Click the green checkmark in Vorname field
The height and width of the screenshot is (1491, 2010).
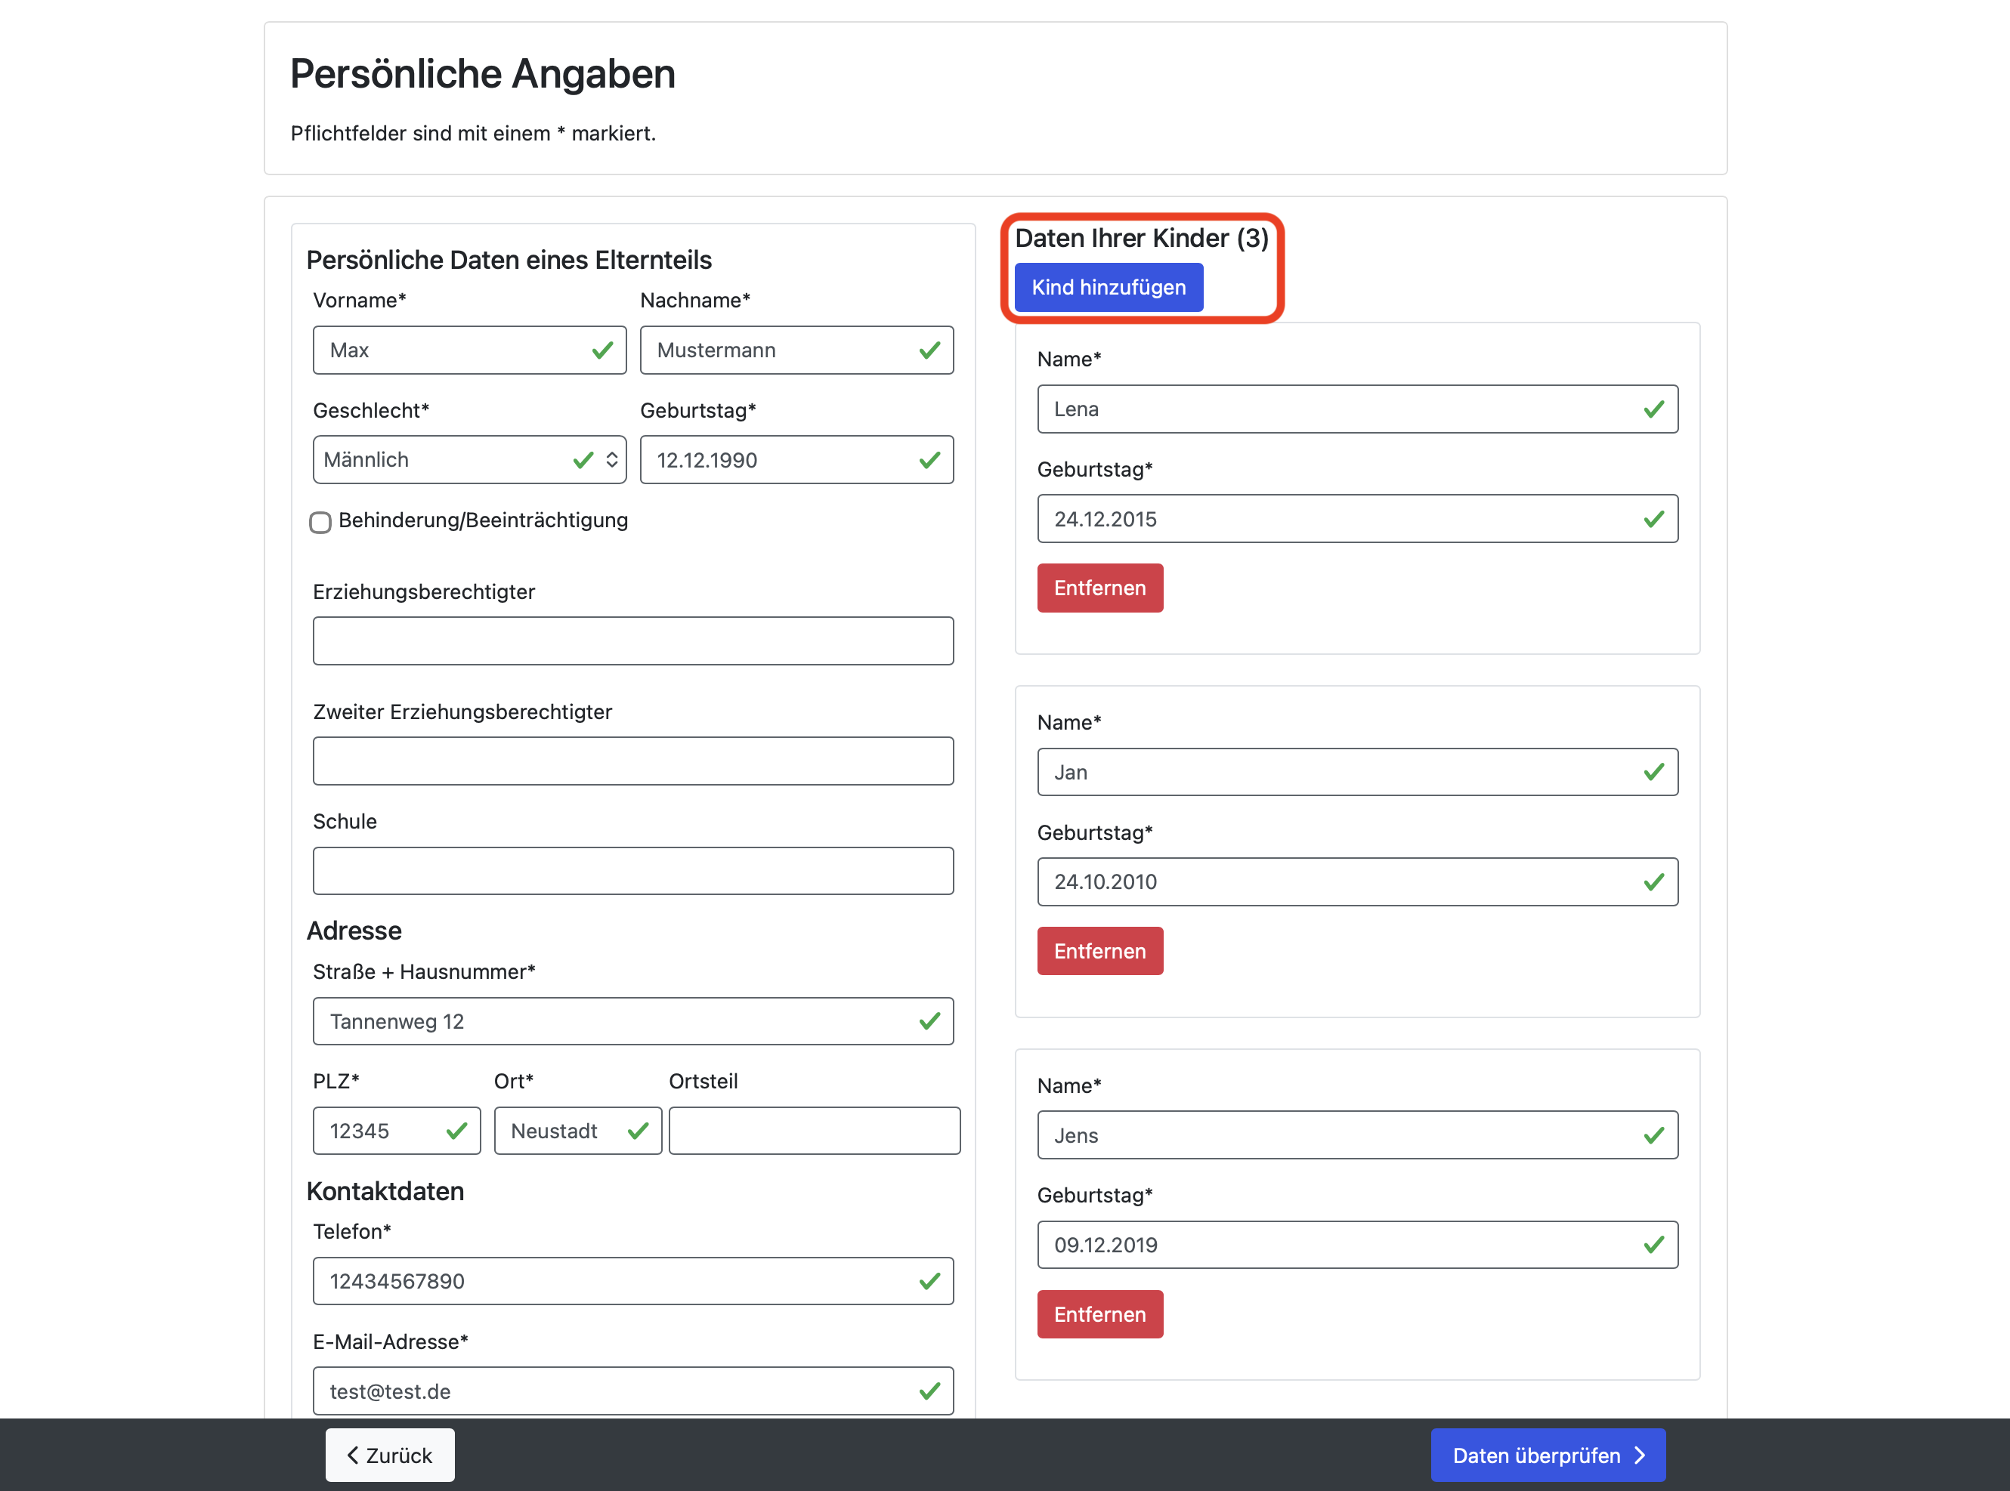602,350
